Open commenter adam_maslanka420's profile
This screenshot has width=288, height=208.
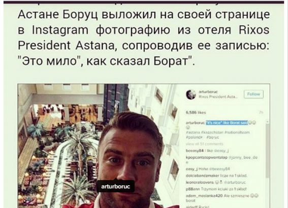coord(204,196)
